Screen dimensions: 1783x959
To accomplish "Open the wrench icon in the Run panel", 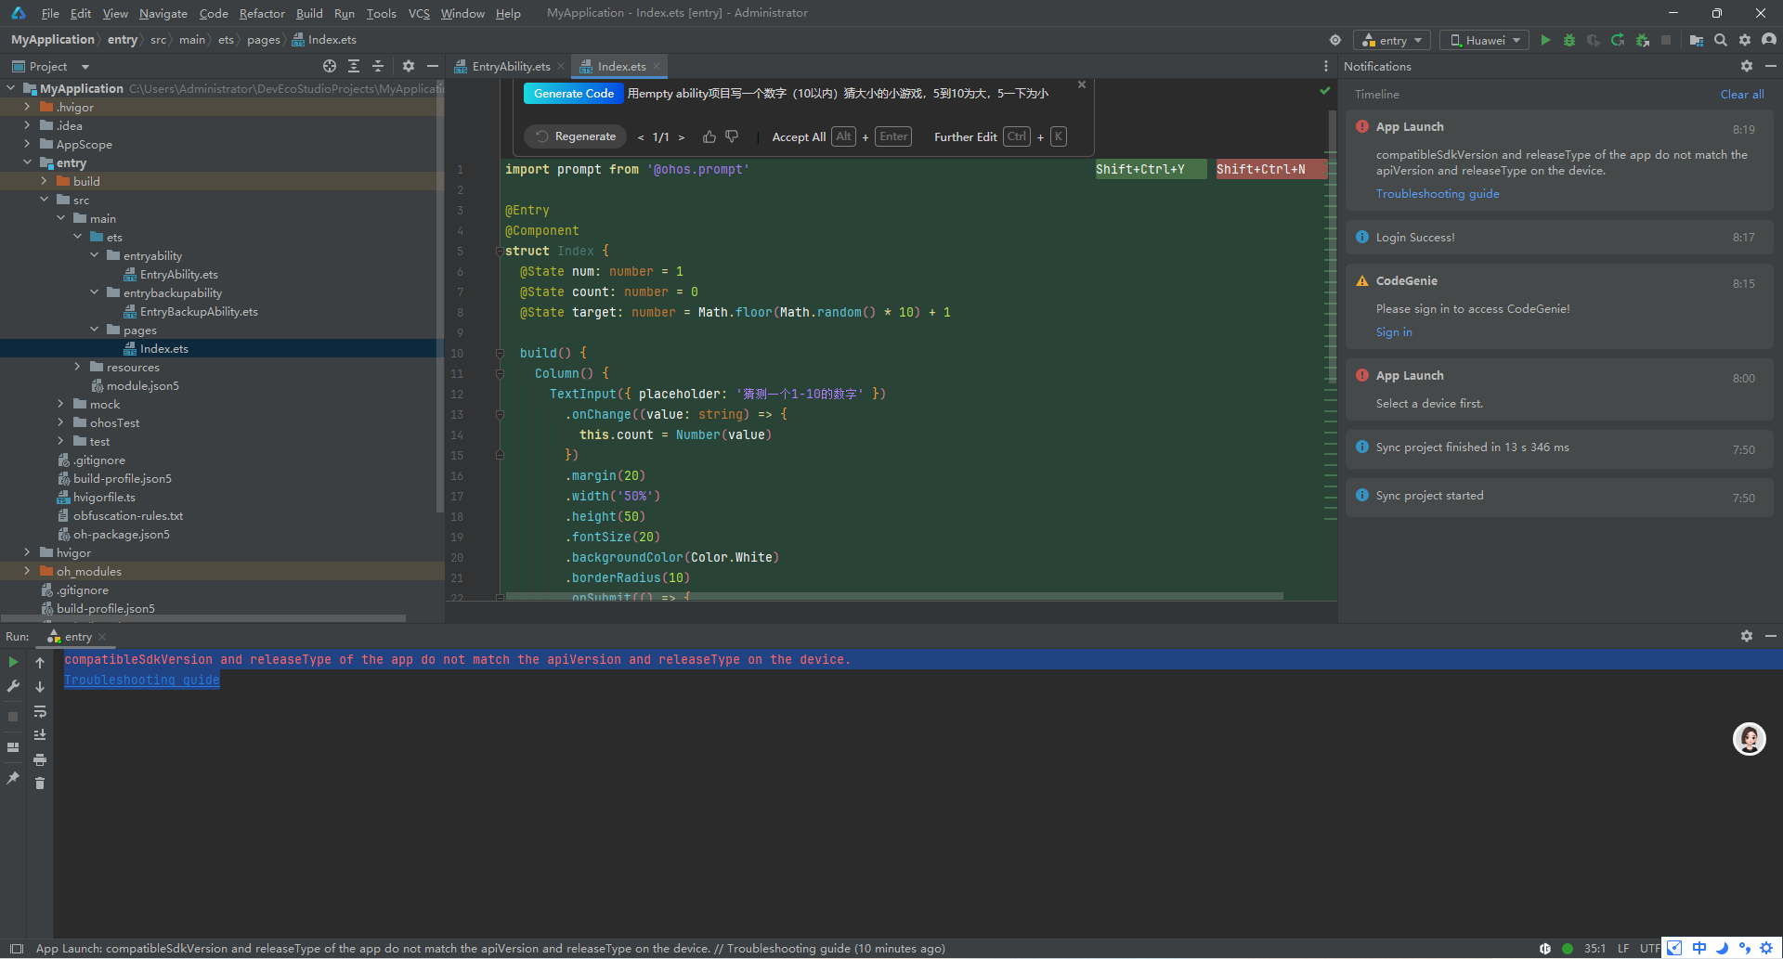I will [13, 686].
